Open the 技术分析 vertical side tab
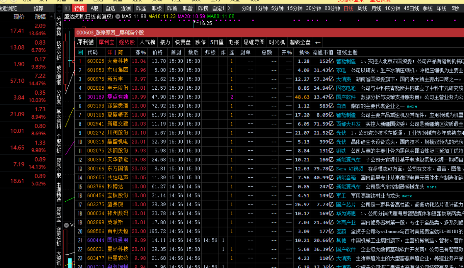This screenshot has width=464, height=268. click(59, 51)
